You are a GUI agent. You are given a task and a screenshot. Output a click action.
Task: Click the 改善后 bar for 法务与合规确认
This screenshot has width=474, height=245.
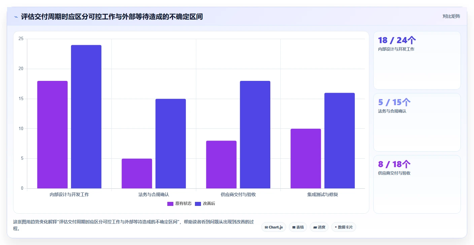171,144
